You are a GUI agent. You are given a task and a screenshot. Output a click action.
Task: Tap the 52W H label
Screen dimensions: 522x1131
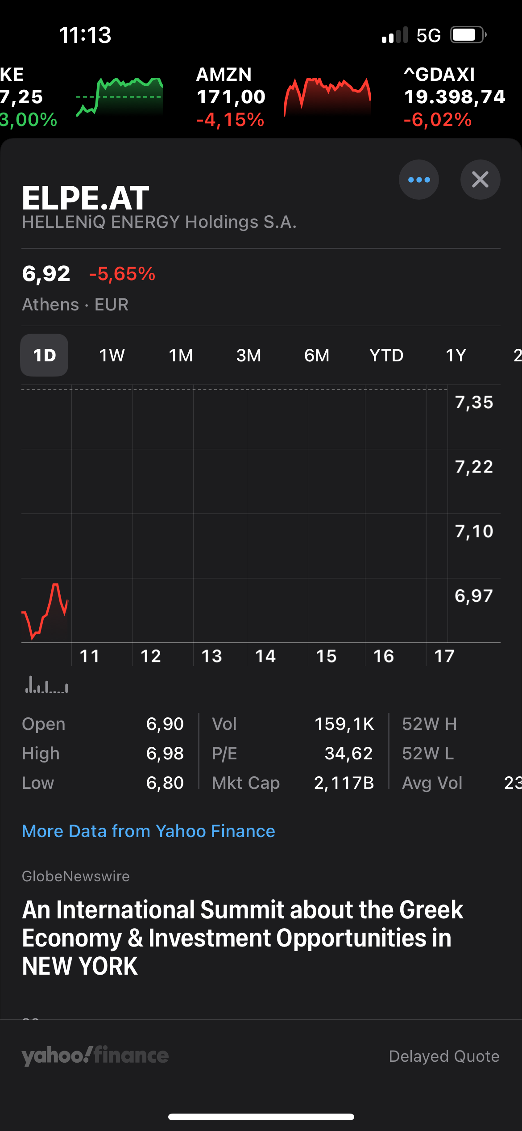(x=430, y=724)
